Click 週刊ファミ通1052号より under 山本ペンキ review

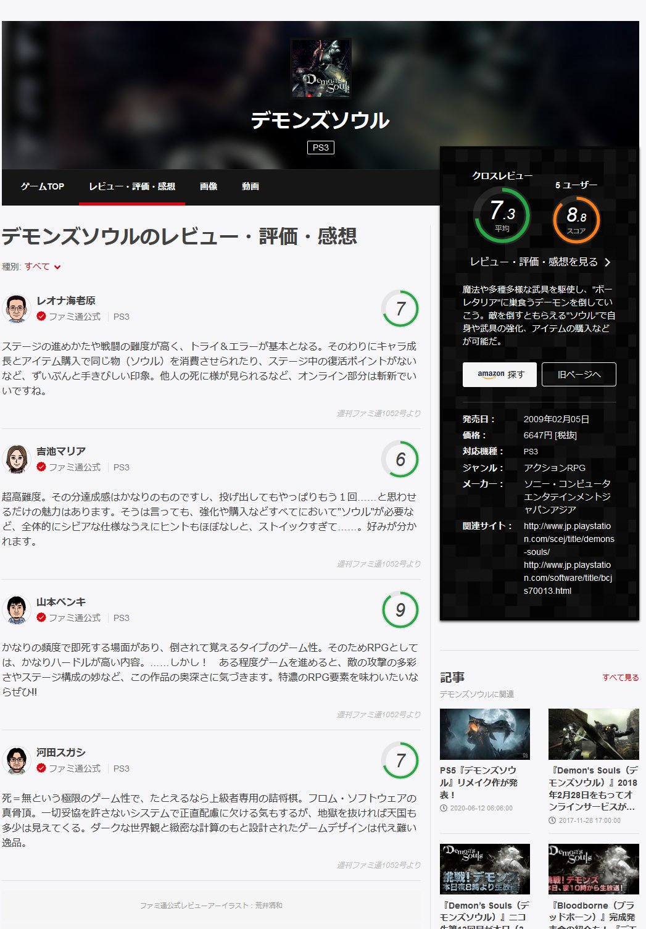[x=379, y=715]
